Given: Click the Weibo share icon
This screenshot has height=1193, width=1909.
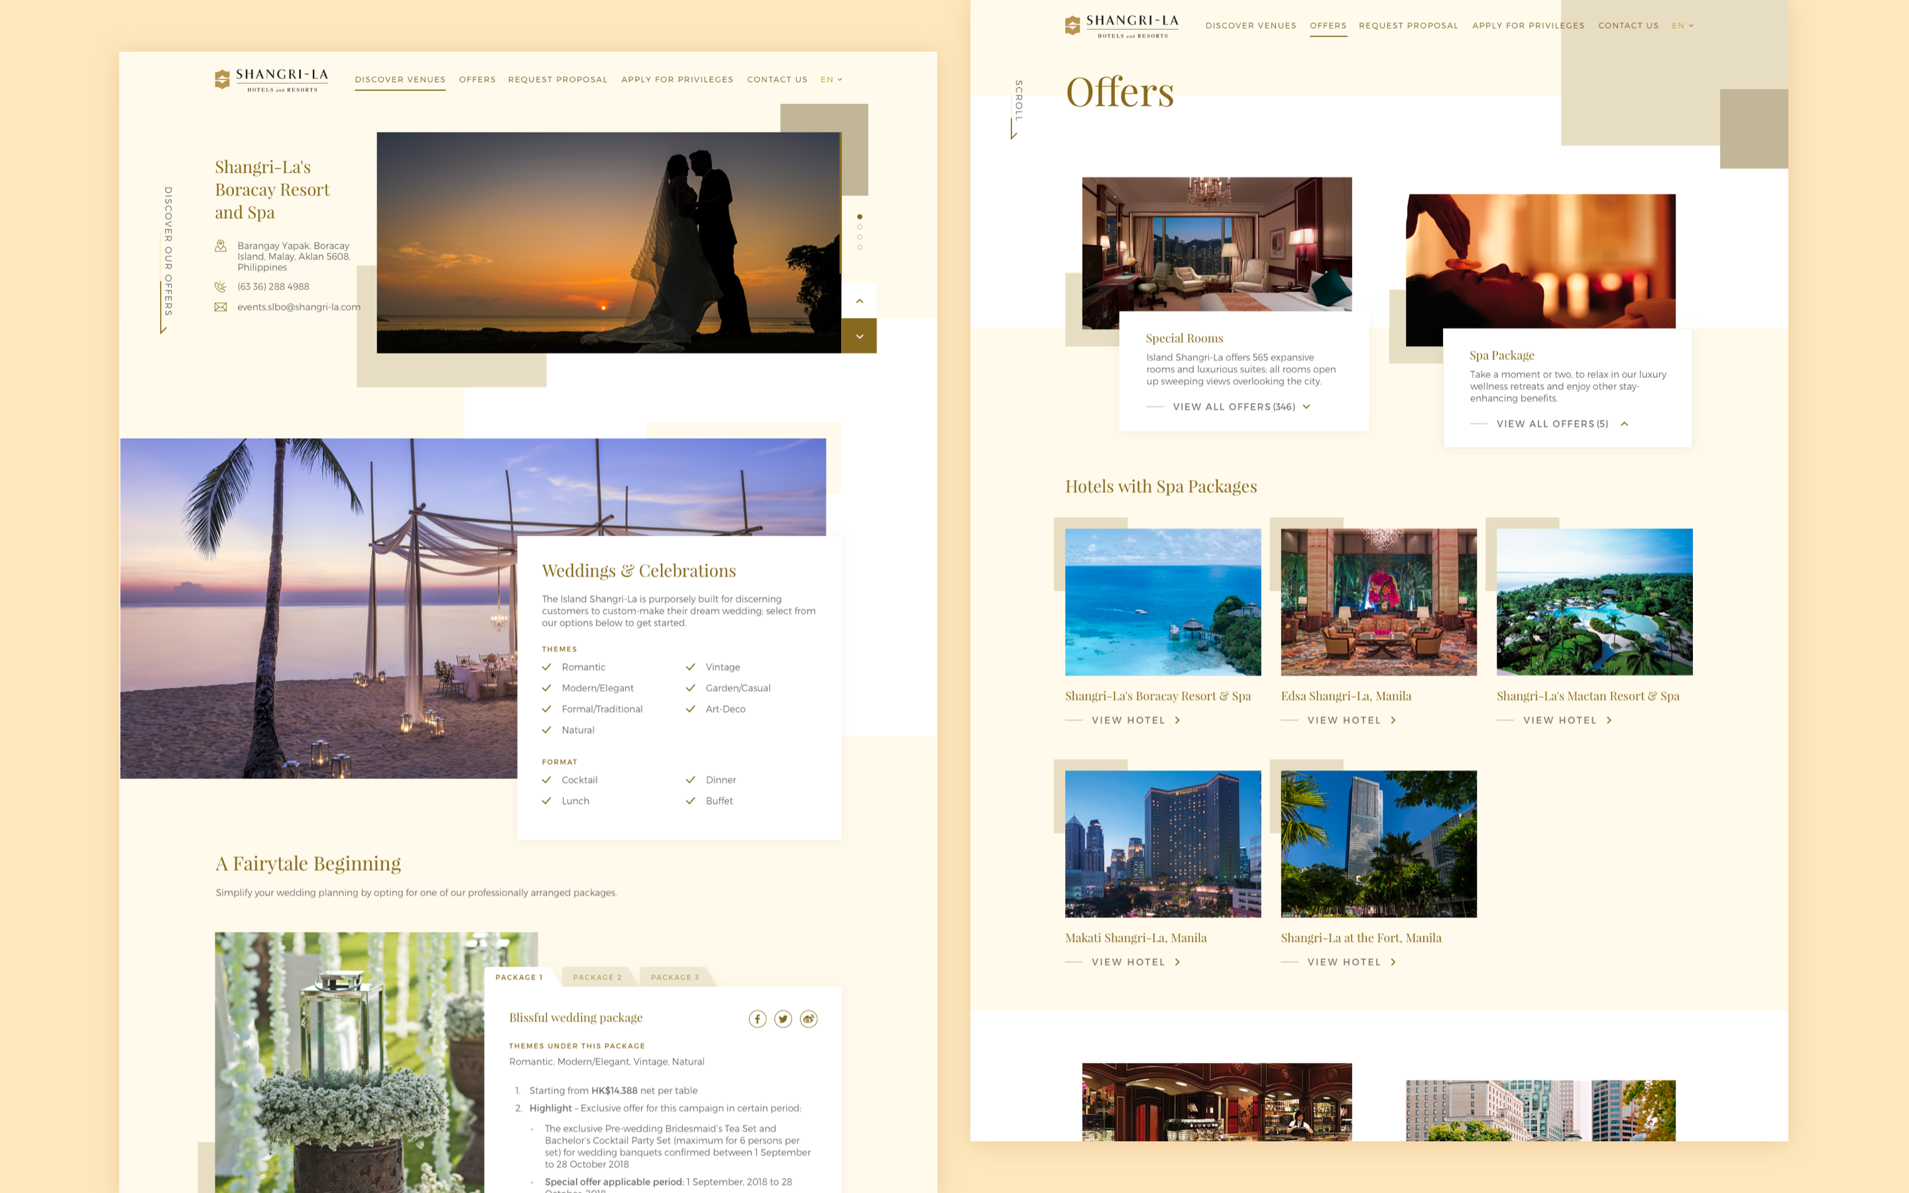Looking at the screenshot, I should point(809,1019).
